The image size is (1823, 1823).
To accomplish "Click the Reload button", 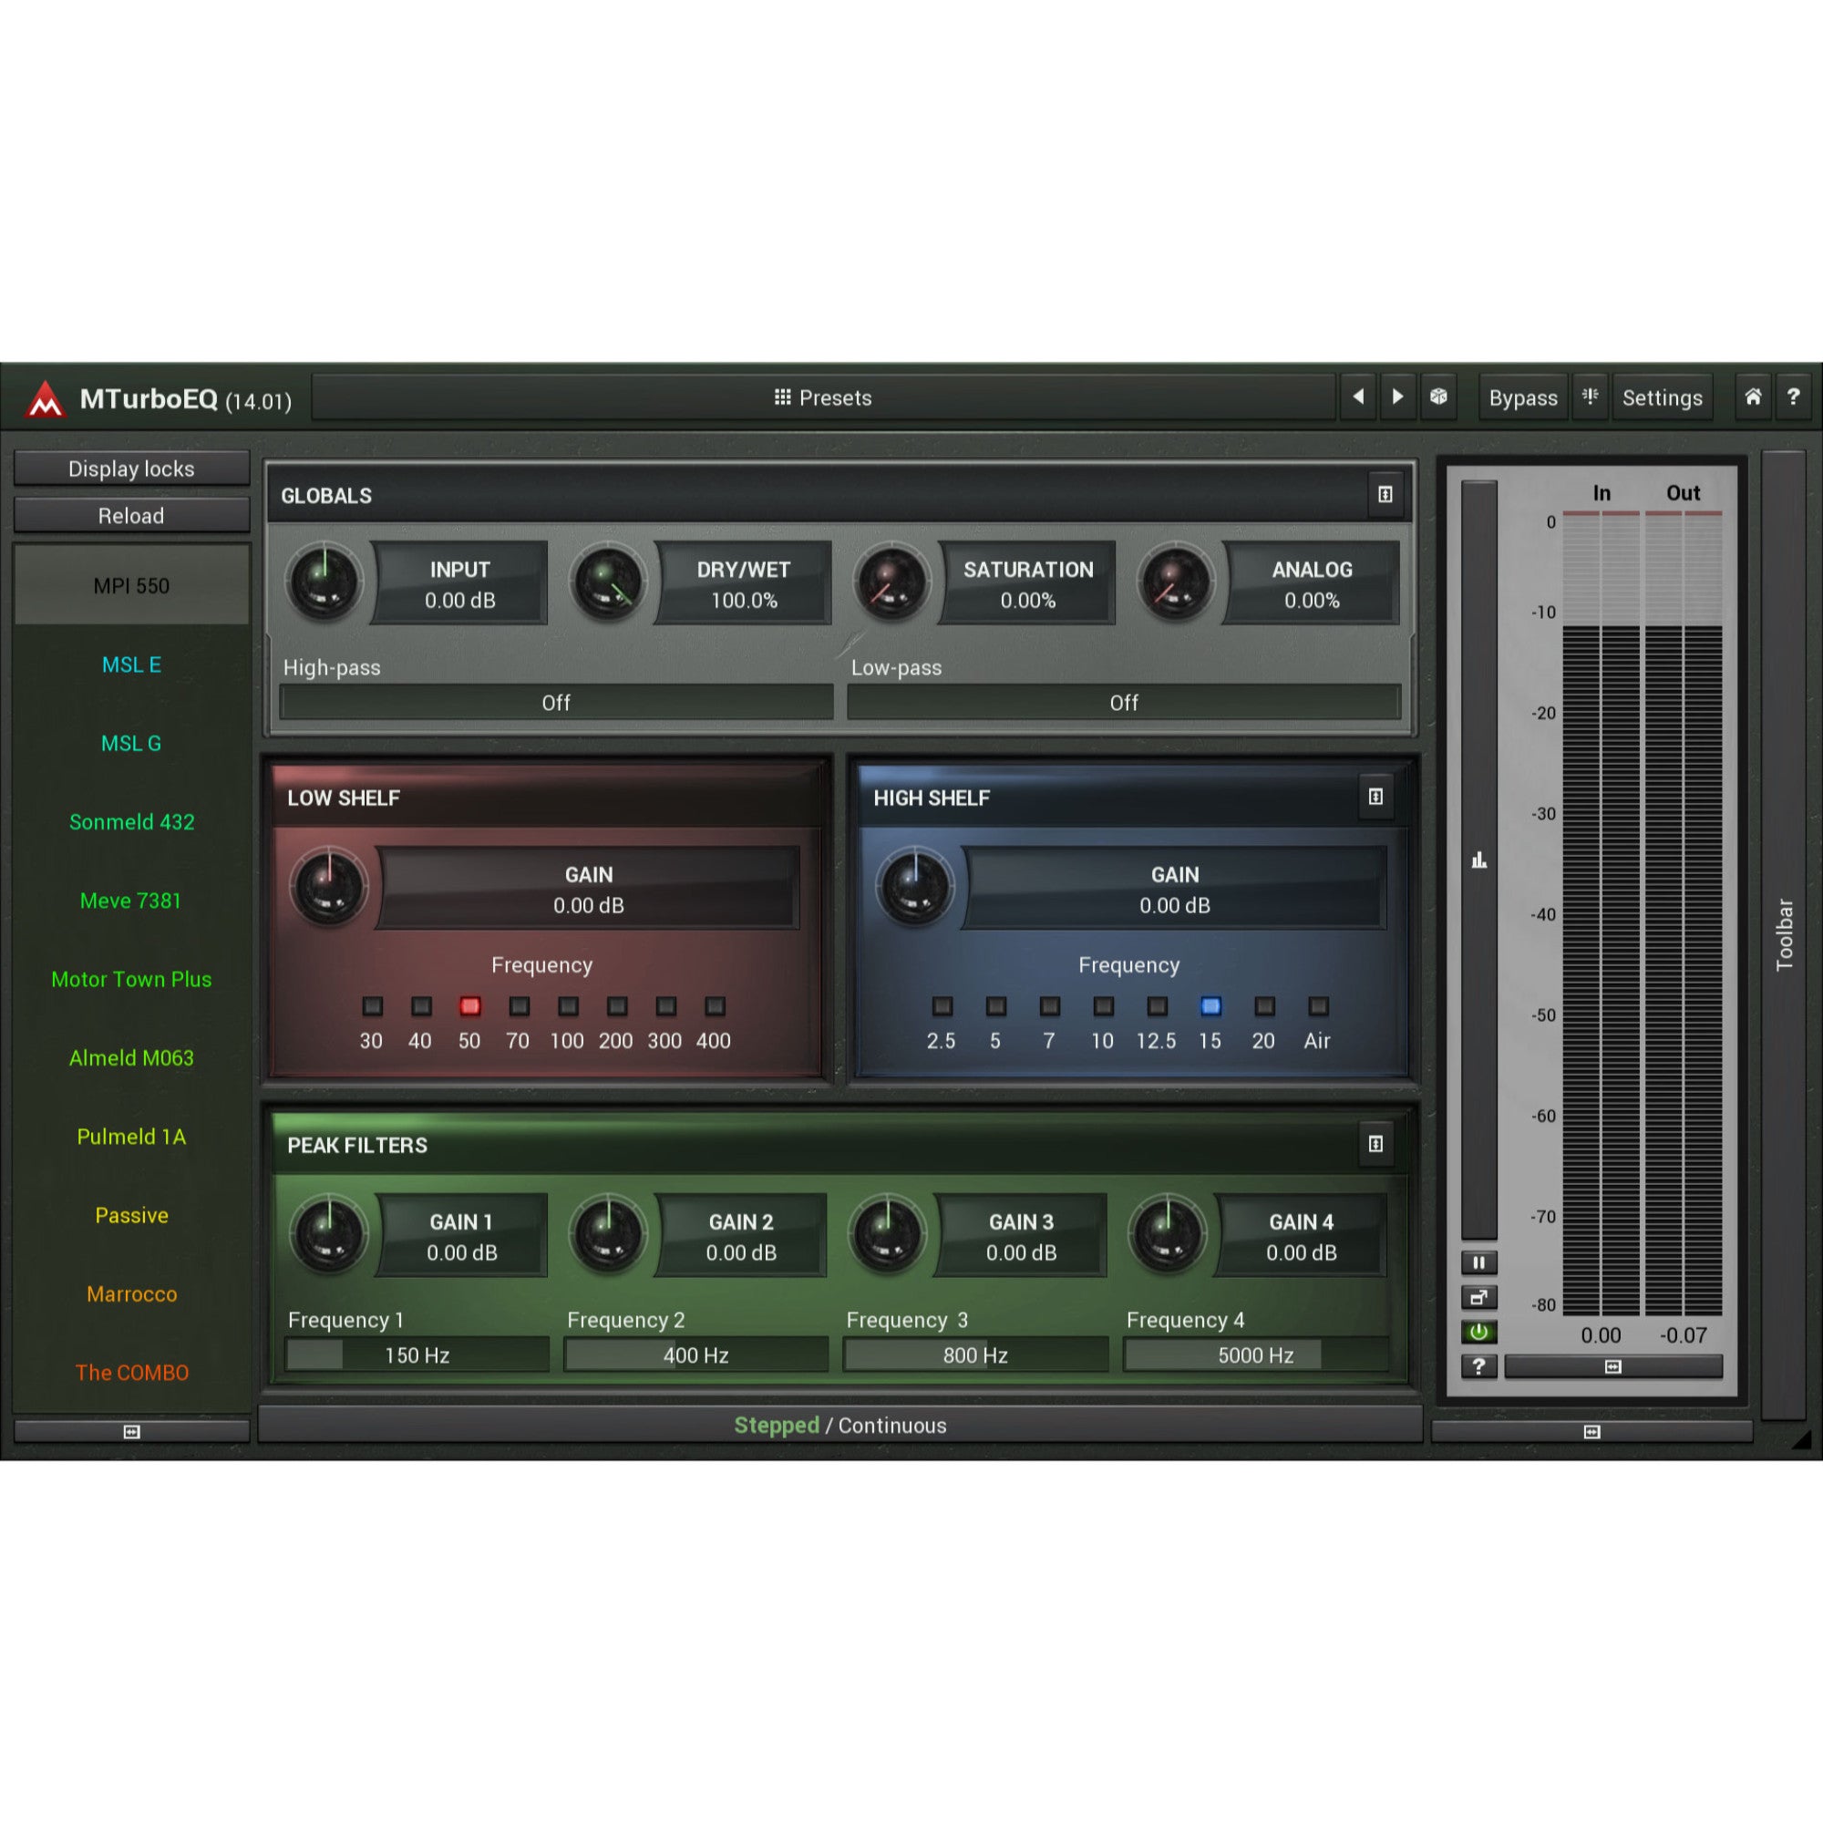I will 132,515.
